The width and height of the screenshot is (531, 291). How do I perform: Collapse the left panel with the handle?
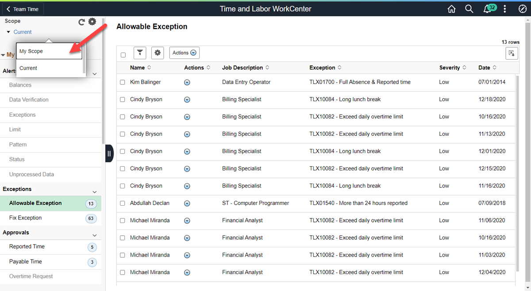[109, 153]
